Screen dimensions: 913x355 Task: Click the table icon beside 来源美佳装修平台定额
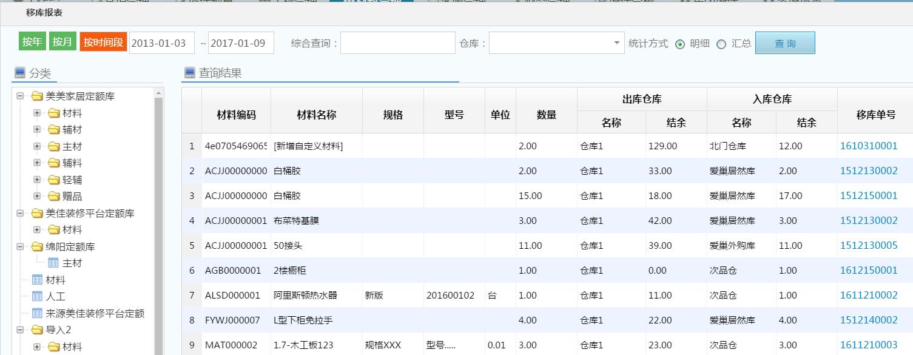pos(37,314)
